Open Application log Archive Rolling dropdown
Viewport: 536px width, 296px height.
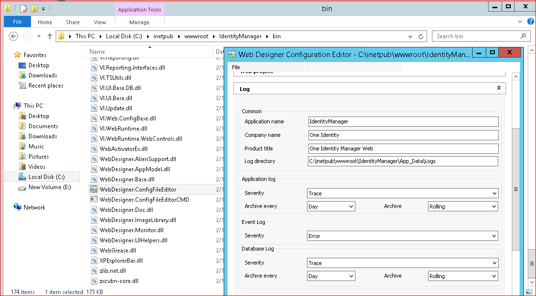[x=494, y=207]
